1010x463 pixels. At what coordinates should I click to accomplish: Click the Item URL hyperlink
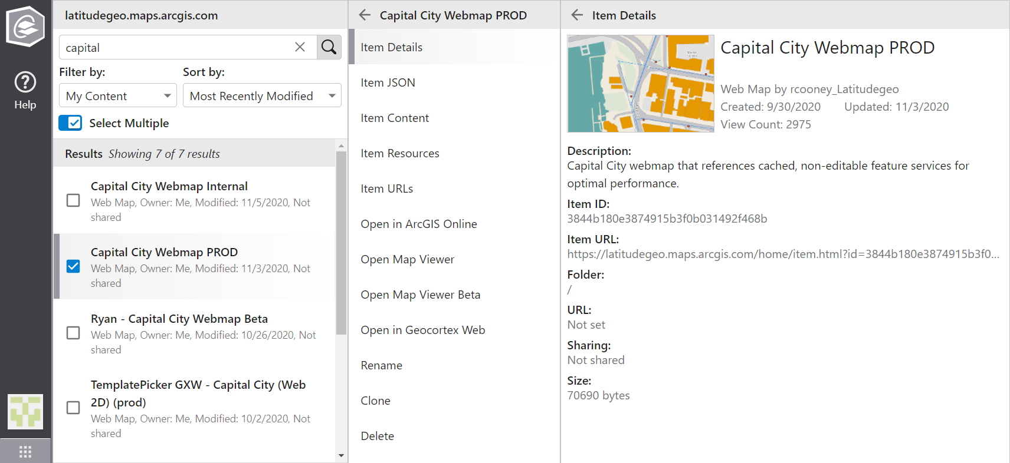click(x=783, y=254)
